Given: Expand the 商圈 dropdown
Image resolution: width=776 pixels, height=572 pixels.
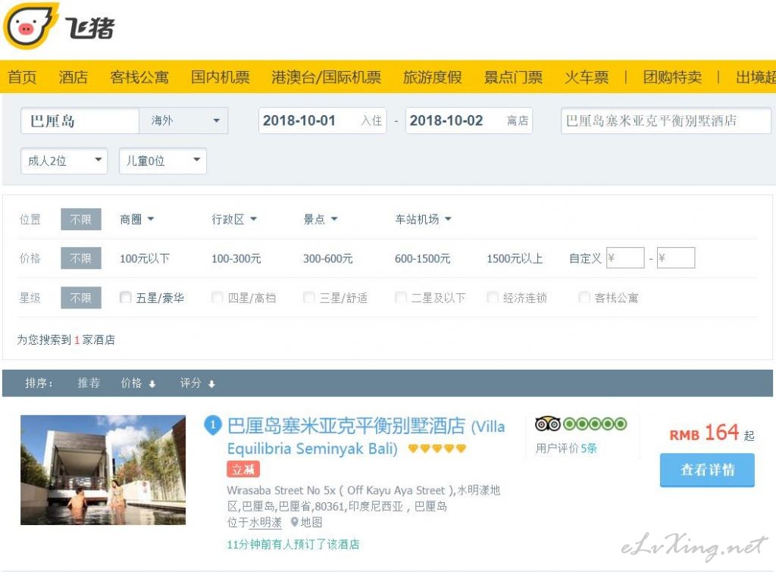Looking at the screenshot, I should pyautogui.click(x=136, y=219).
